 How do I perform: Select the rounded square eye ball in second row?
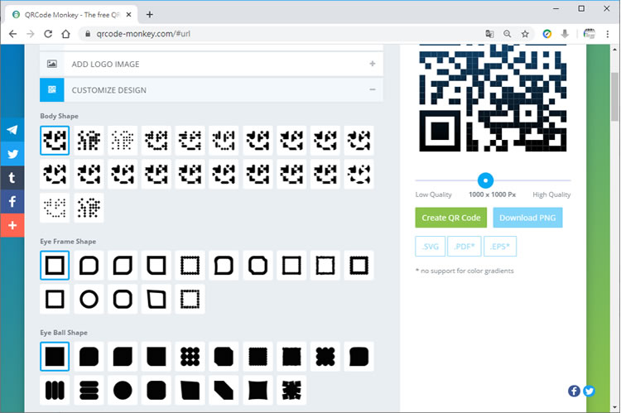[x=156, y=390]
